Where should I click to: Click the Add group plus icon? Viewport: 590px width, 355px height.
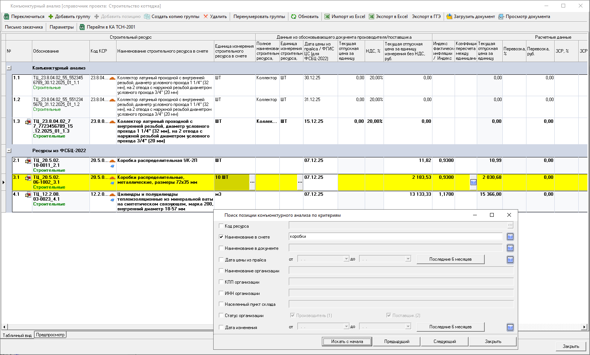(x=51, y=17)
